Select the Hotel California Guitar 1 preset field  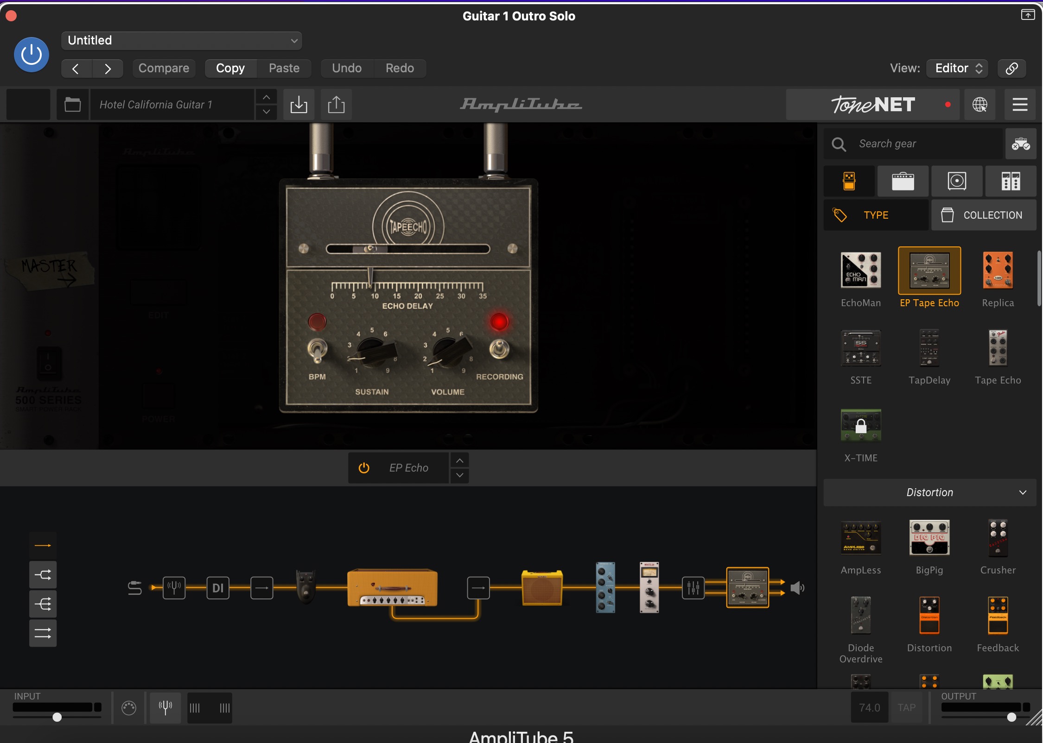click(172, 105)
